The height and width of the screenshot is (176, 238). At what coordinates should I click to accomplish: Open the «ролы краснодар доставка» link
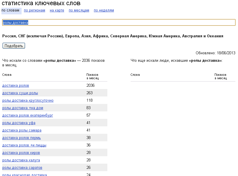(24, 175)
